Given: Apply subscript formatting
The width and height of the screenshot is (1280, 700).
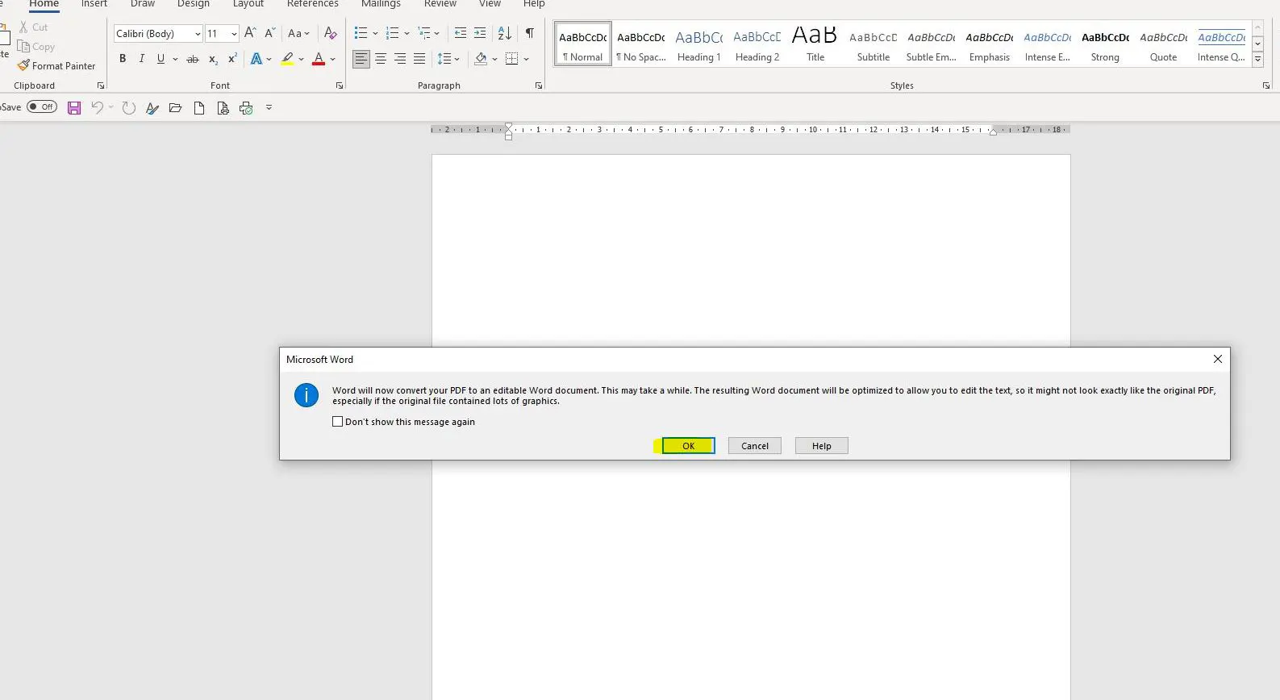Looking at the screenshot, I should [213, 59].
